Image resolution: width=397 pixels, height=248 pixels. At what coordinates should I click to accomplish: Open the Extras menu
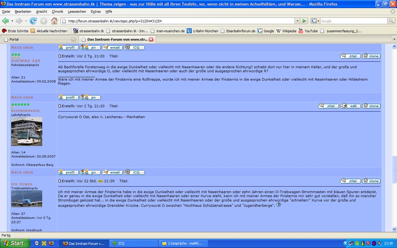coord(96,12)
